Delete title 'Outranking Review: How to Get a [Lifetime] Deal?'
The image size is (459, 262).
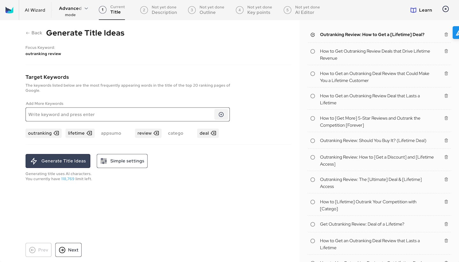(446, 34)
